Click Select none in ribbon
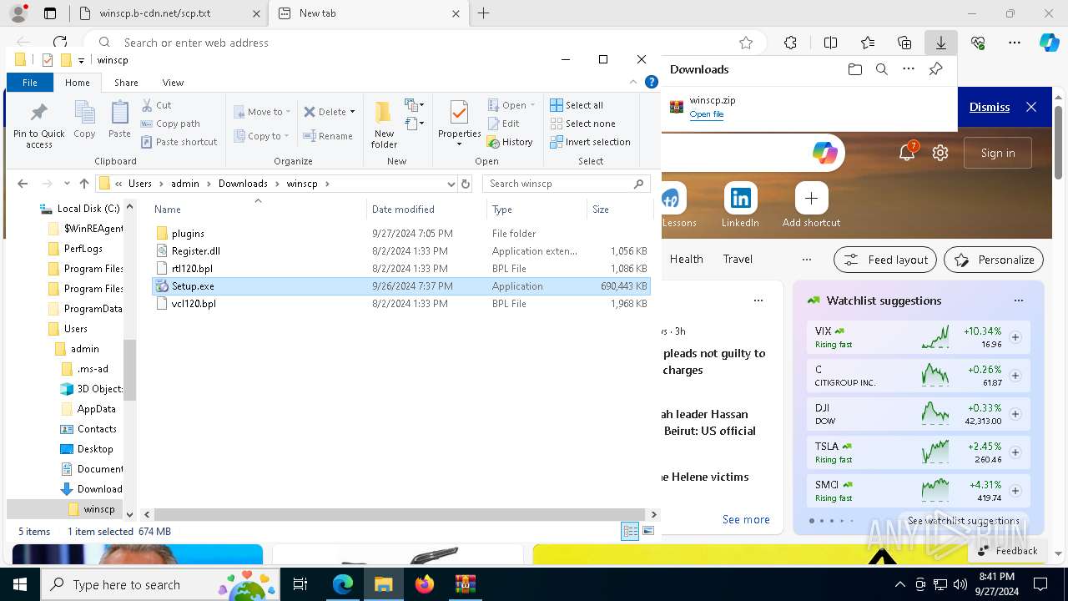The image size is (1068, 601). pyautogui.click(x=582, y=124)
